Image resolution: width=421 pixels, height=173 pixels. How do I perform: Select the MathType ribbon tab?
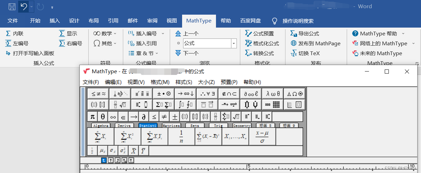[x=199, y=21]
